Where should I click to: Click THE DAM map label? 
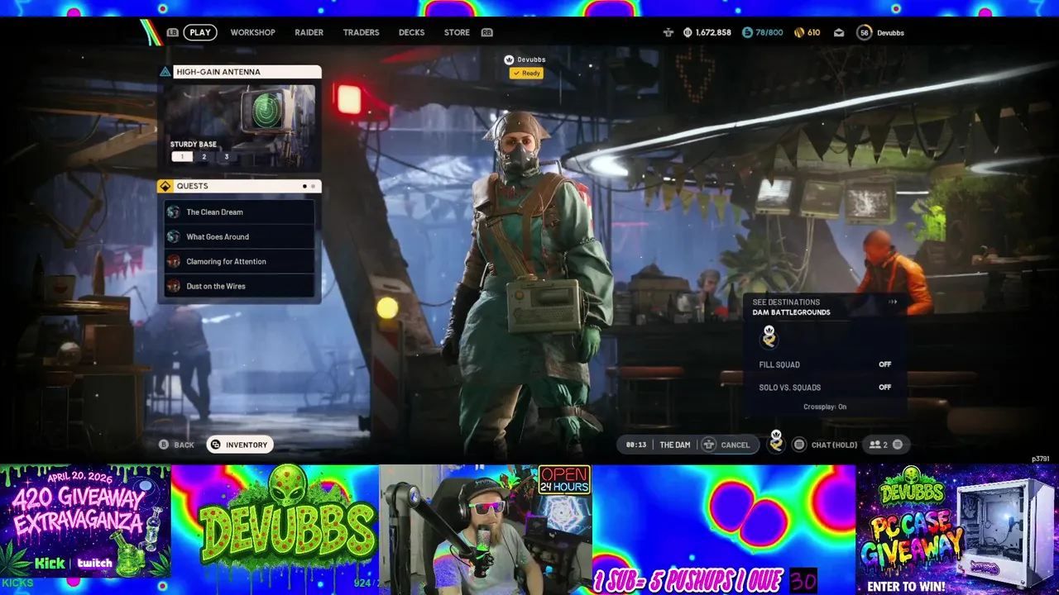675,445
